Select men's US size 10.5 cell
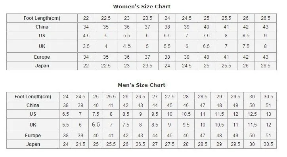The width and height of the screenshot is (287, 157). point(186,114)
